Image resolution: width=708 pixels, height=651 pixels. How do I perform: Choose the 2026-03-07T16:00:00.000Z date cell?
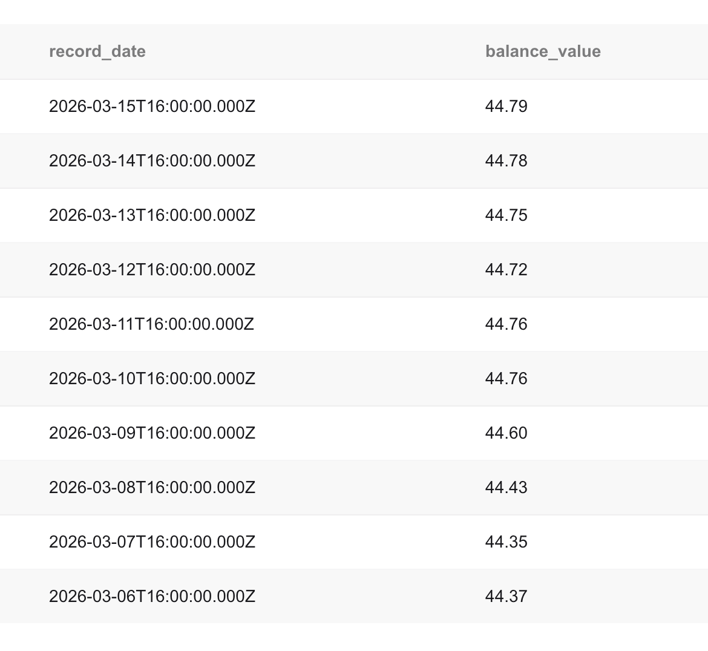152,542
